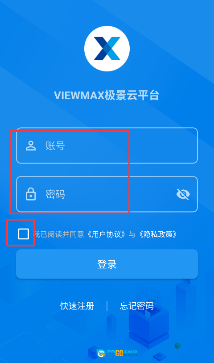Image resolution: width=214 pixels, height=363 pixels.
Task: Tick the agreement checkbox
Action: click(23, 234)
